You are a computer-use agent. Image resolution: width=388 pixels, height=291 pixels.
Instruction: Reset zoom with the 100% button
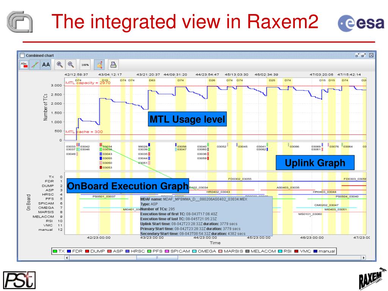pos(85,65)
